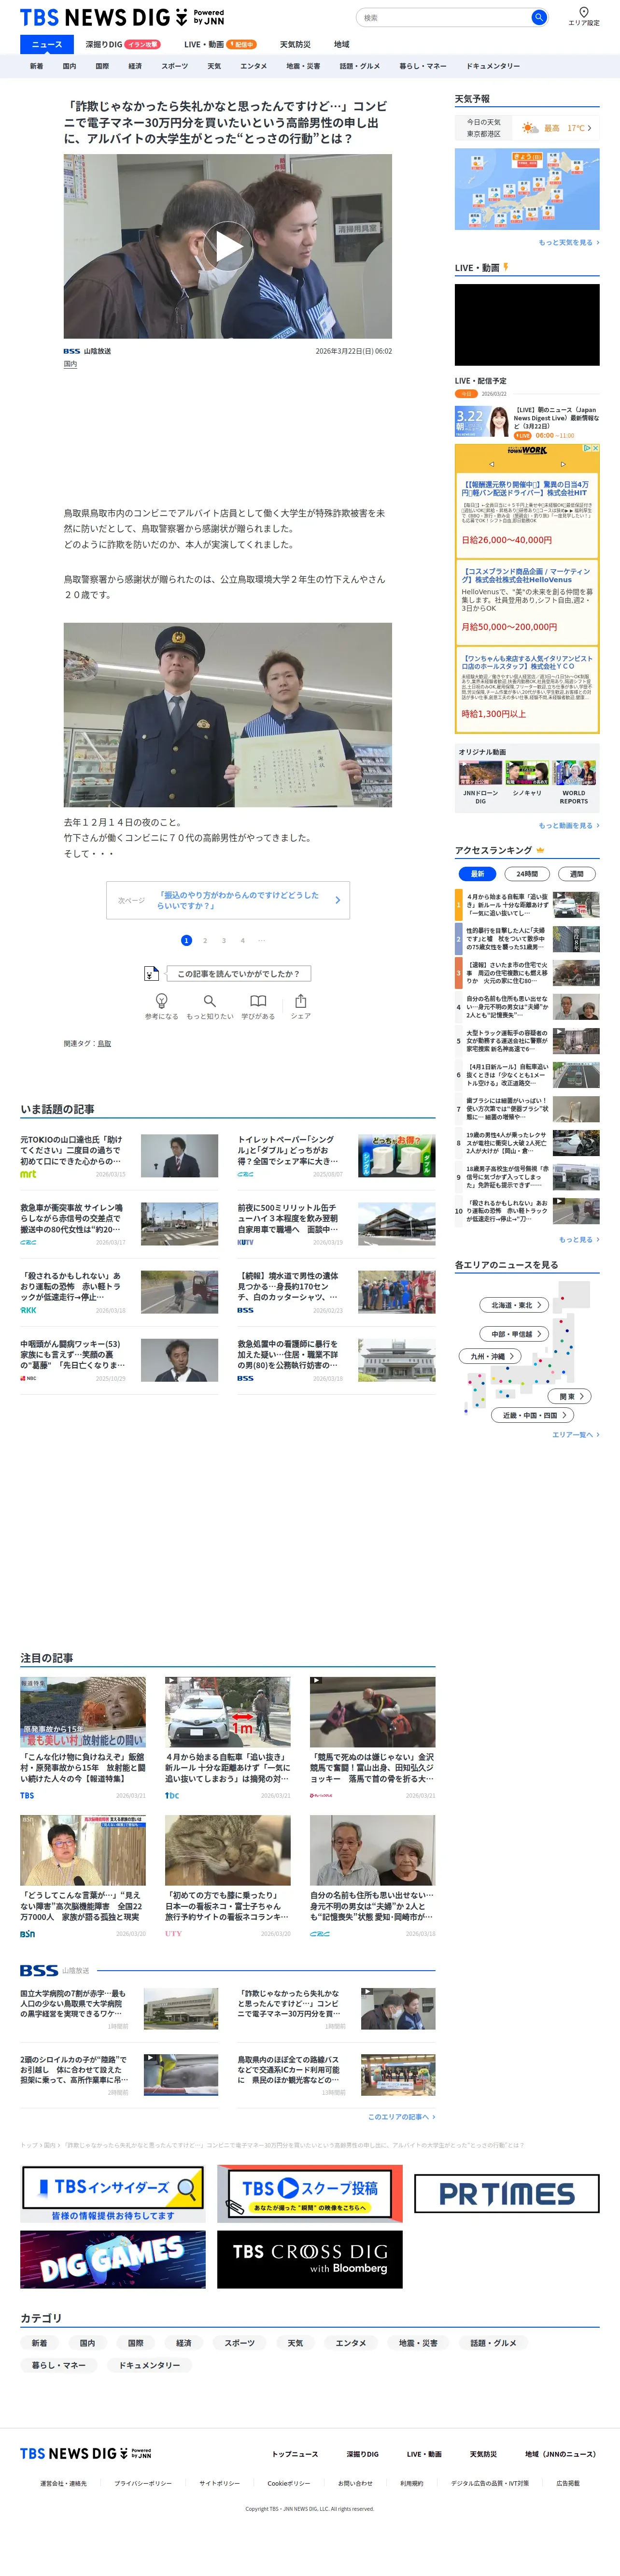Select the 最新 ranking filter

[477, 874]
